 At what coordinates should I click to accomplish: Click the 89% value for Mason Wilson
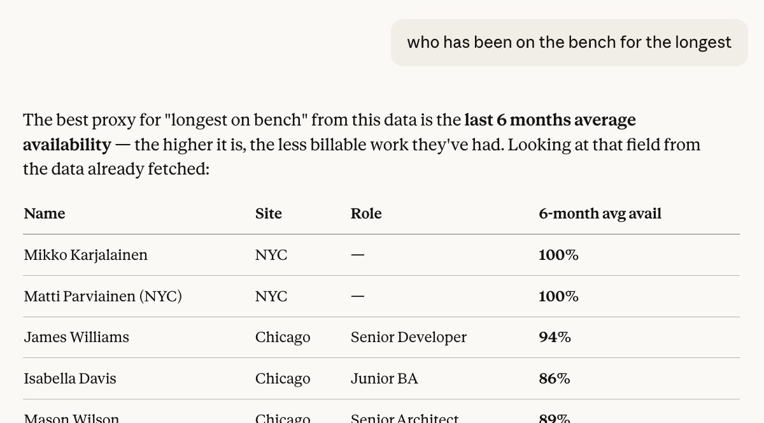point(555,417)
